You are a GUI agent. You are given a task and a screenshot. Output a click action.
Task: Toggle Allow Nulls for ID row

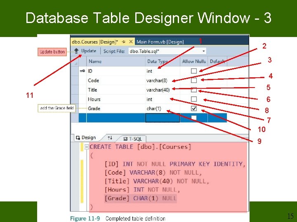tap(194, 71)
